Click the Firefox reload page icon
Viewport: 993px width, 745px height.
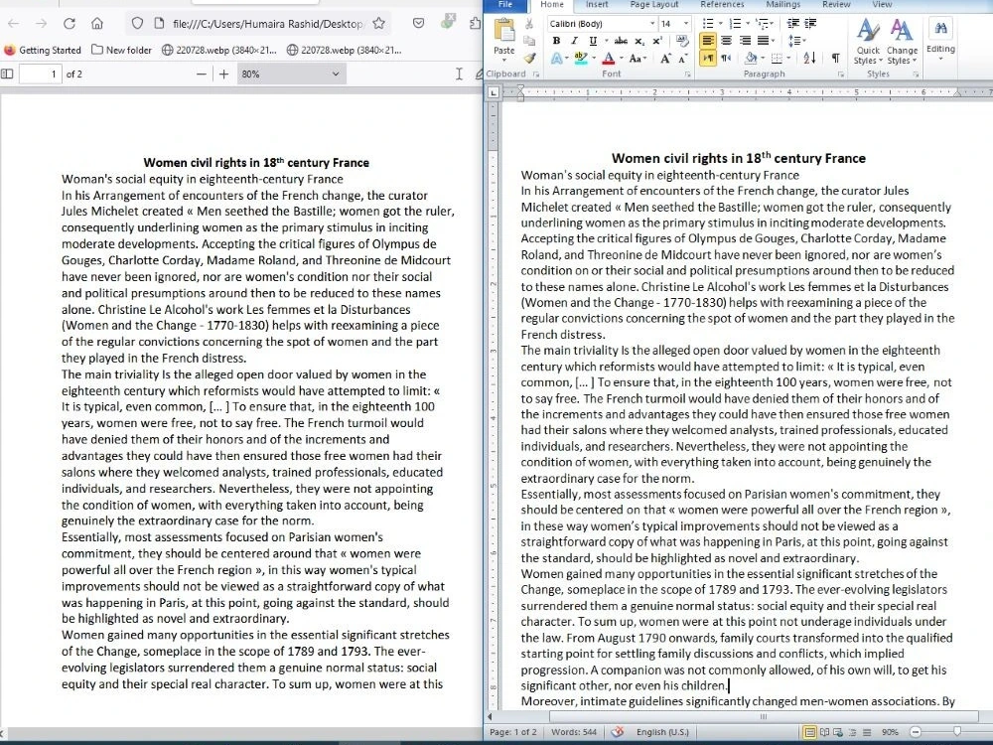[70, 24]
